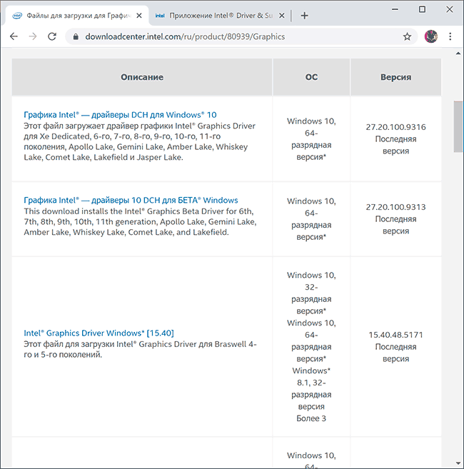Bookmark this page with the star icon
464x469 pixels.
407,36
